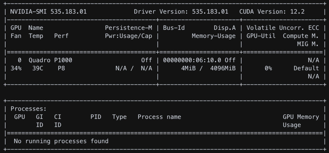Viewport: 329px width, 153px height.
Task: Click the GPU-Util header
Action: 261,36
